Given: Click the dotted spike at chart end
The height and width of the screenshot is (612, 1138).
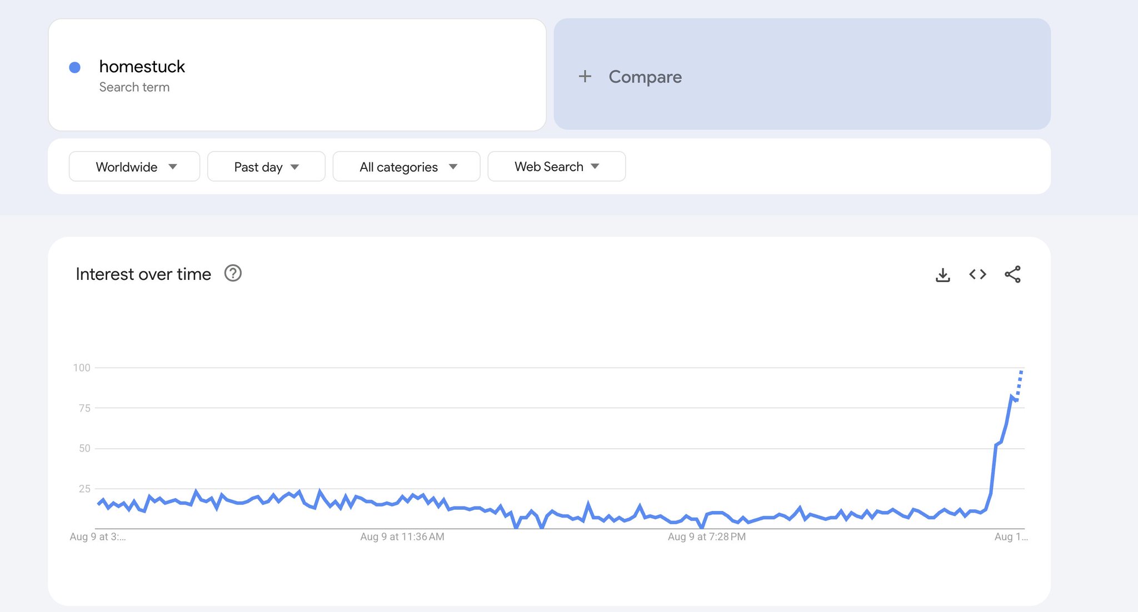Looking at the screenshot, I should coord(1019,384).
